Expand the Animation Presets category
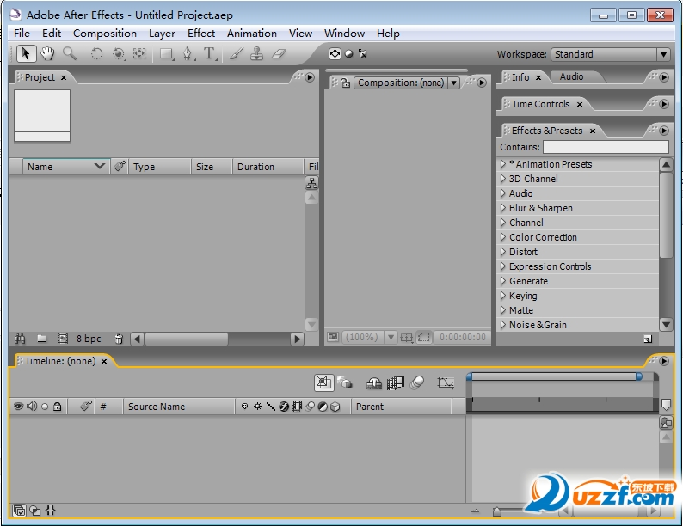Screen dimensions: 683x526 tap(503, 164)
